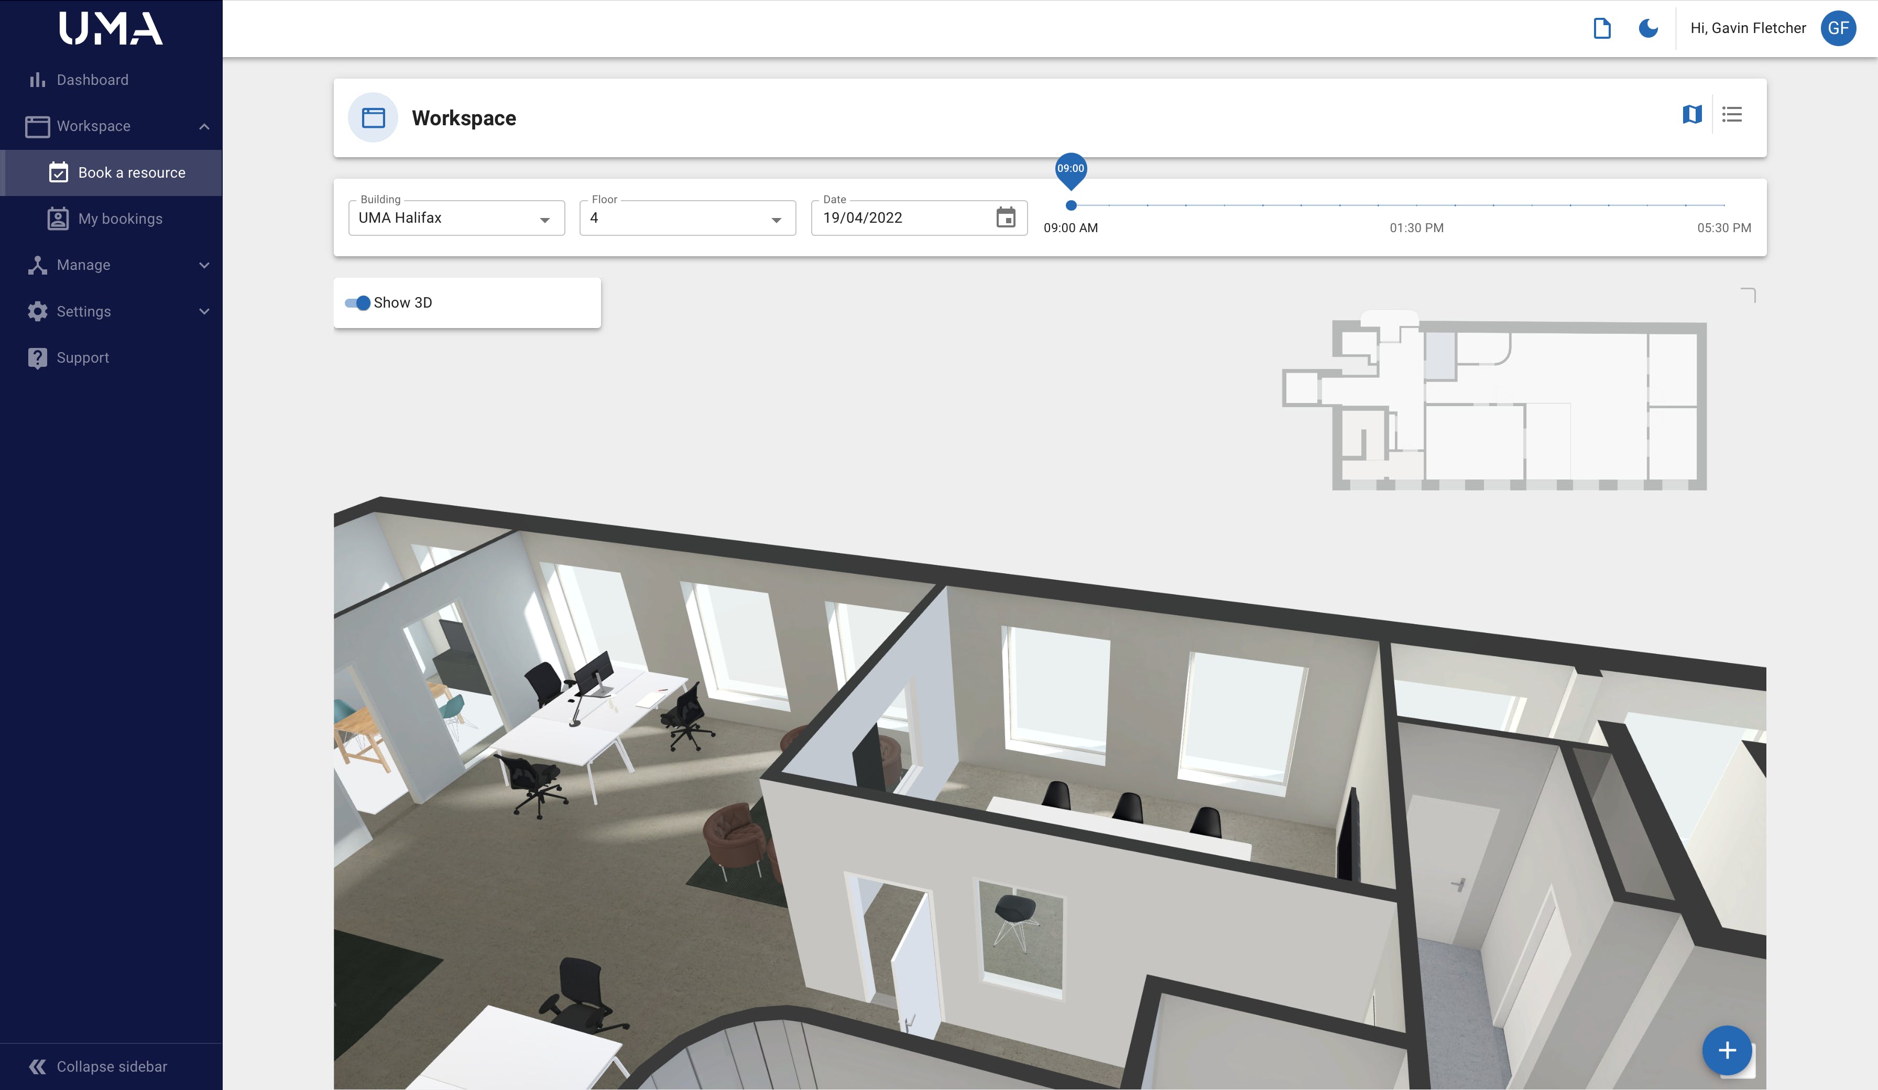Expand the Settings sidebar section
1878x1090 pixels.
point(204,312)
